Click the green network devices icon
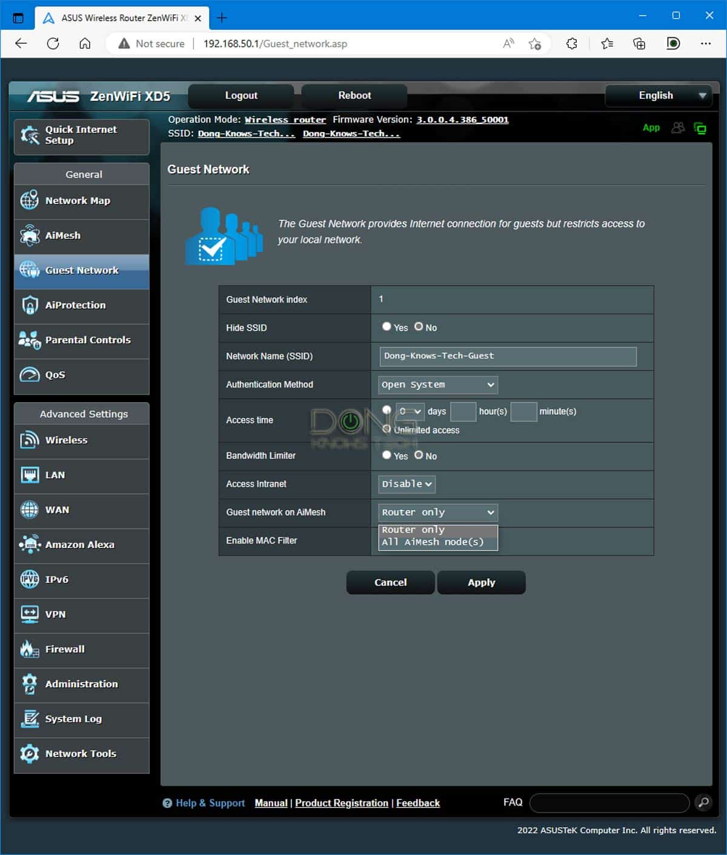727x855 pixels. pyautogui.click(x=700, y=128)
